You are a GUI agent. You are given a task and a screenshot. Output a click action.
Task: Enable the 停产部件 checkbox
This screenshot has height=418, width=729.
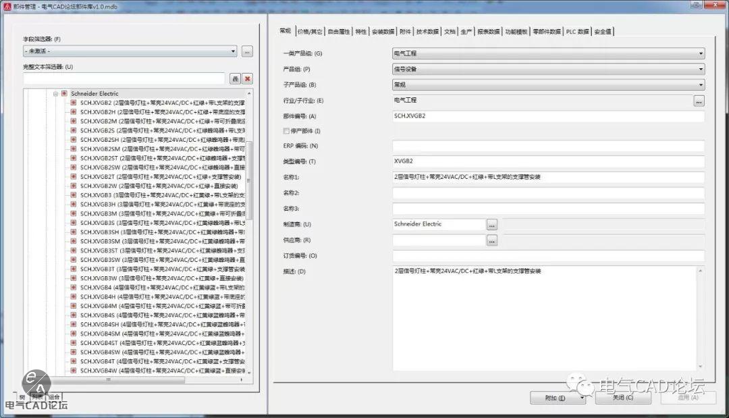coord(286,131)
